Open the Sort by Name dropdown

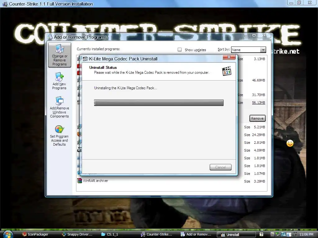(248, 50)
